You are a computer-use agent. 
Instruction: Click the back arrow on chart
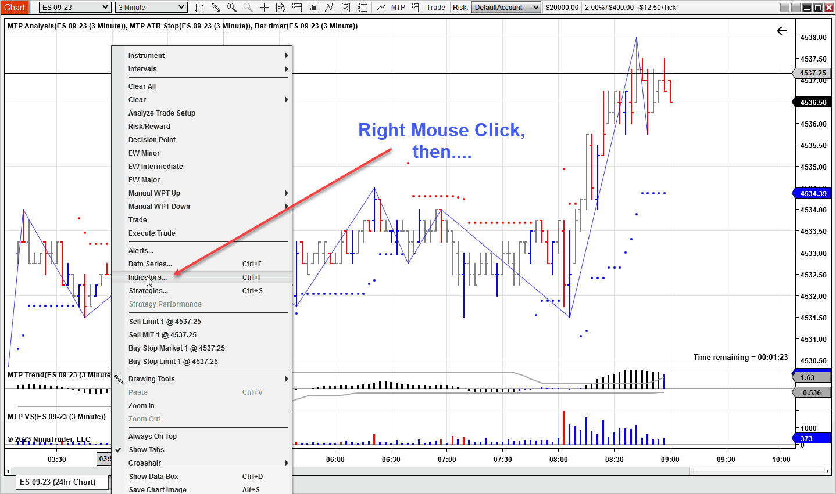(x=782, y=31)
